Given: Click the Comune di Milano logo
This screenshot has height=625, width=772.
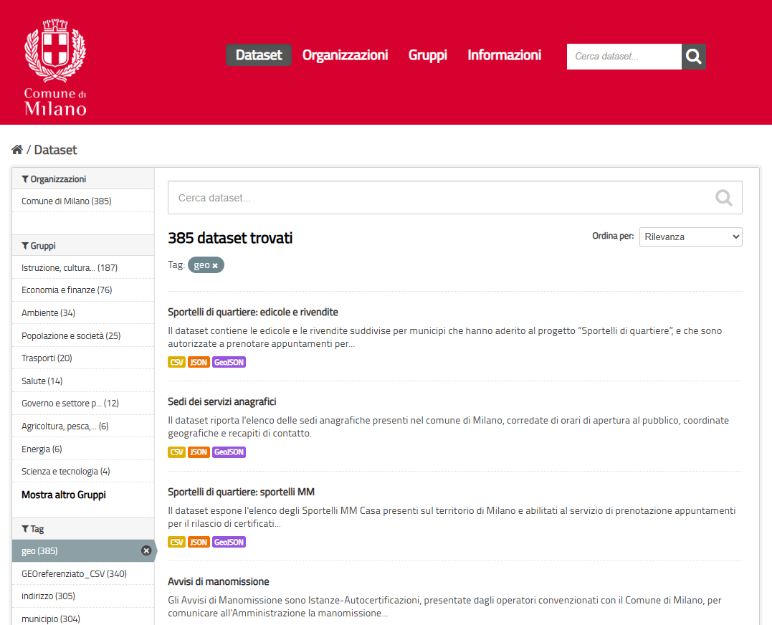Looking at the screenshot, I should point(55,68).
